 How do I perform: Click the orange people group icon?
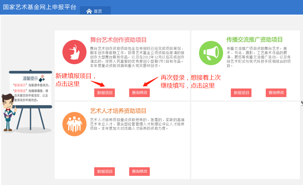[74, 124]
